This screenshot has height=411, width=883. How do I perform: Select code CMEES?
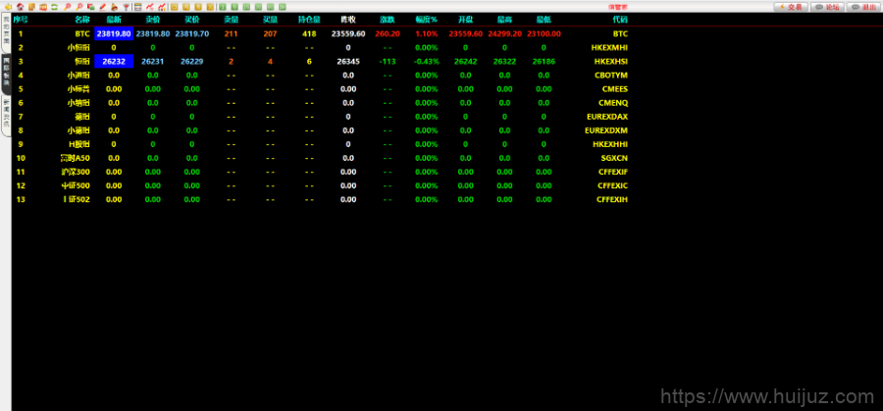coord(615,89)
